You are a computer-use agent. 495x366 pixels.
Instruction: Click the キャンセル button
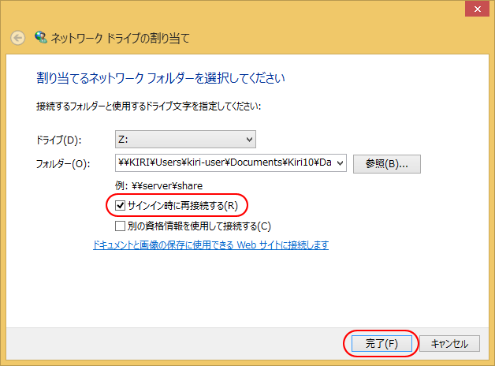[x=449, y=344]
